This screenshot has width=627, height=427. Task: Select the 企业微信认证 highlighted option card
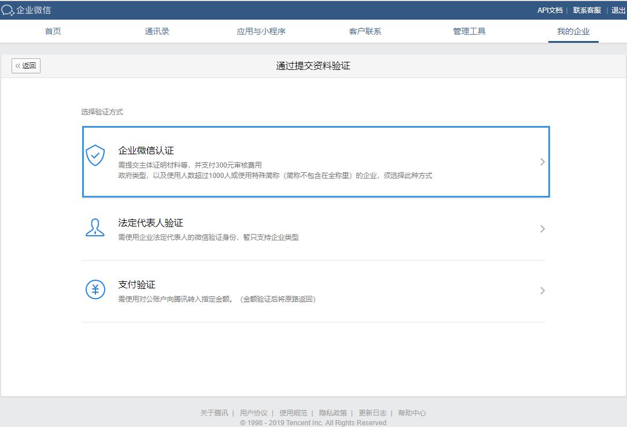pyautogui.click(x=315, y=162)
